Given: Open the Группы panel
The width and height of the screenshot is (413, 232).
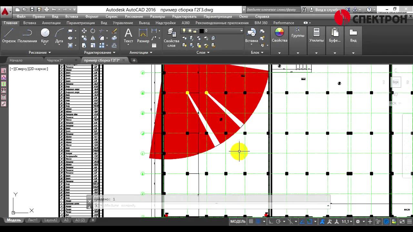Looking at the screenshot, I should [298, 33].
